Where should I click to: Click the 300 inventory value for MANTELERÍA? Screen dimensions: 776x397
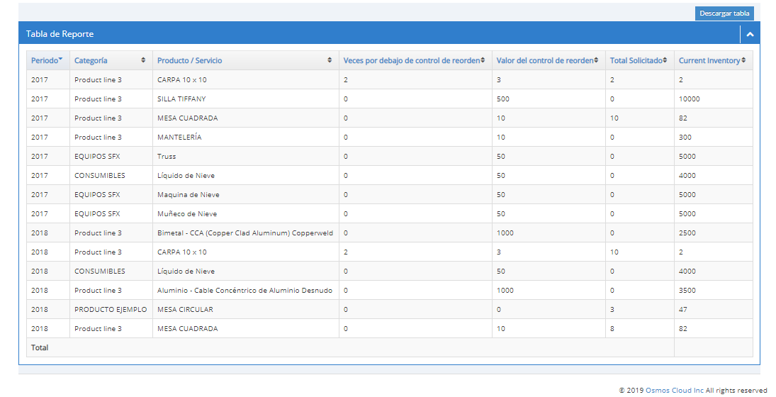(685, 137)
